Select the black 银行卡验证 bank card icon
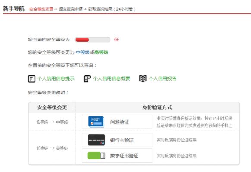Viewport: 251px width, 172px height. pos(96,140)
